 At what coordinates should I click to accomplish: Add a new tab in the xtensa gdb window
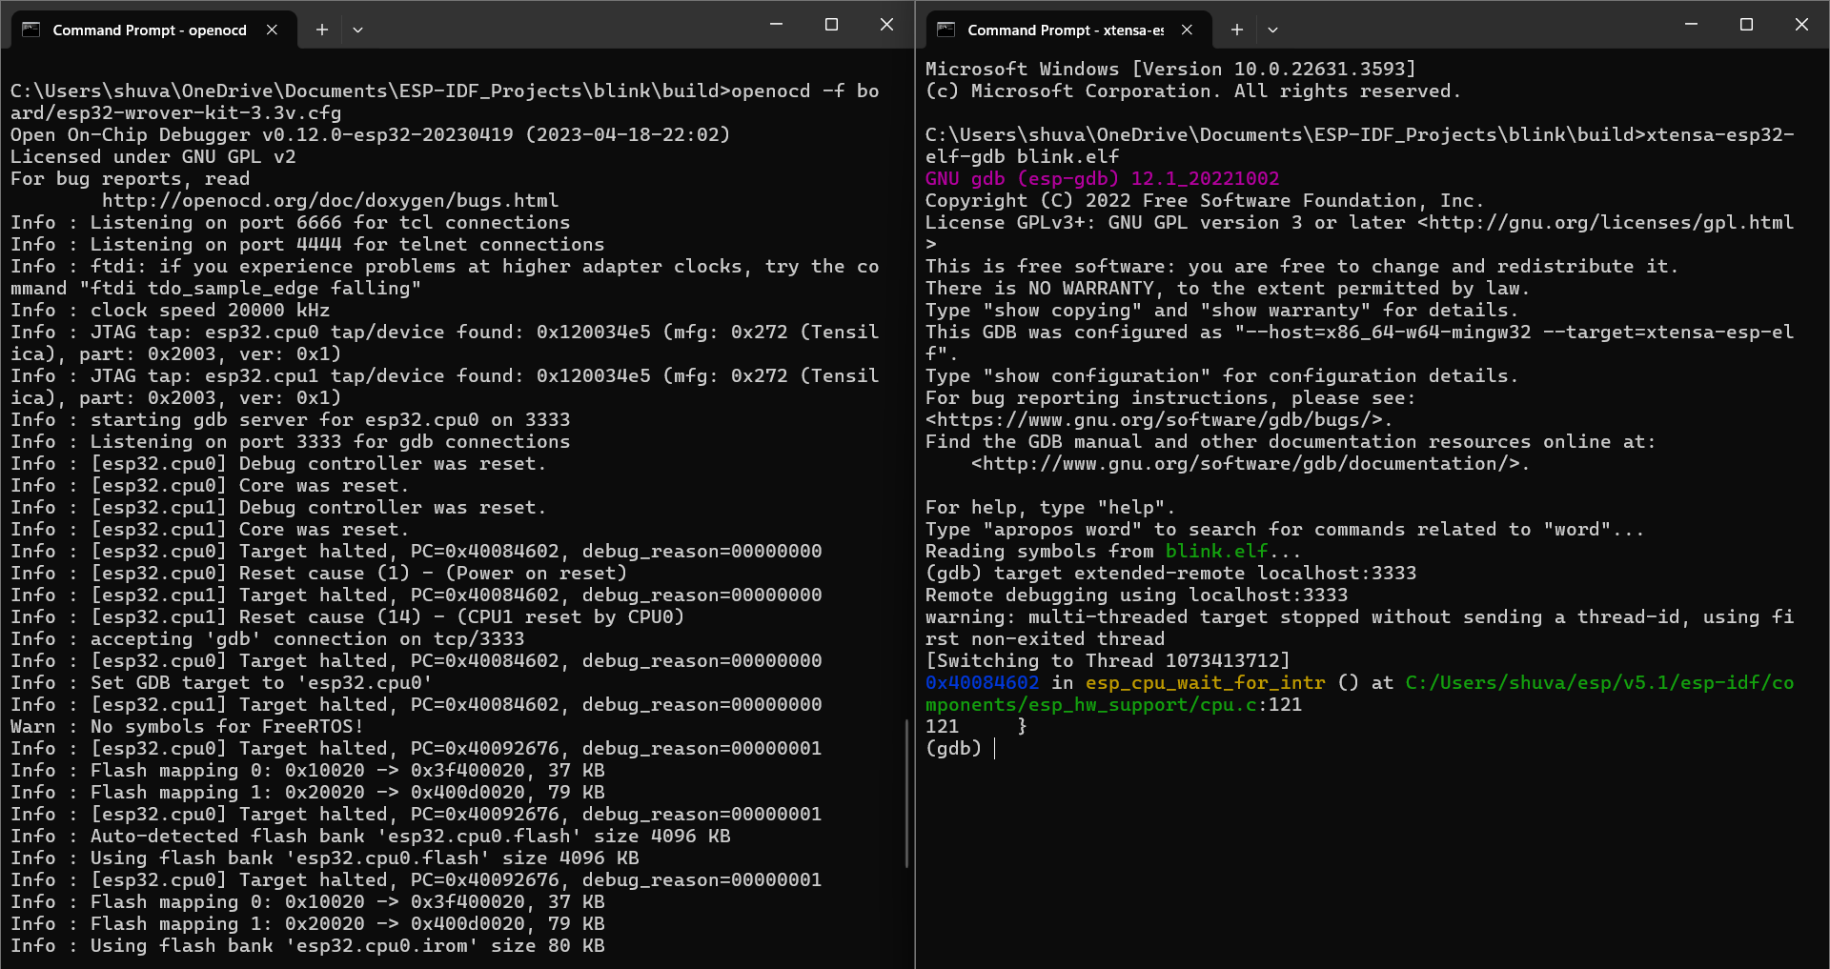coord(1236,30)
